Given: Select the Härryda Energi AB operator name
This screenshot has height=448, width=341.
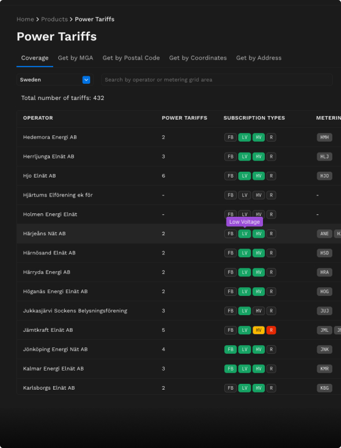Looking at the screenshot, I should pos(47,272).
